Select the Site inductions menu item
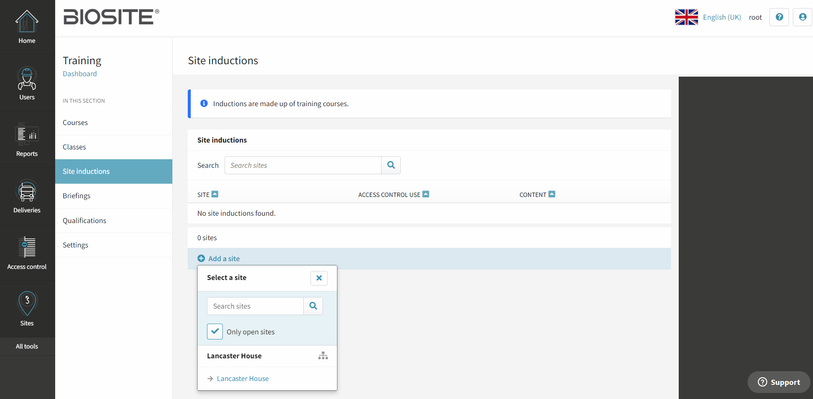This screenshot has height=399, width=813. pyautogui.click(x=114, y=171)
